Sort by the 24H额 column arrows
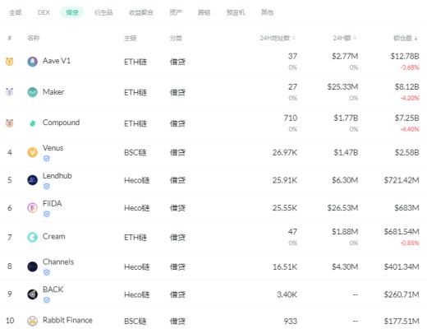Screen dimensions: 427x329 (355, 38)
